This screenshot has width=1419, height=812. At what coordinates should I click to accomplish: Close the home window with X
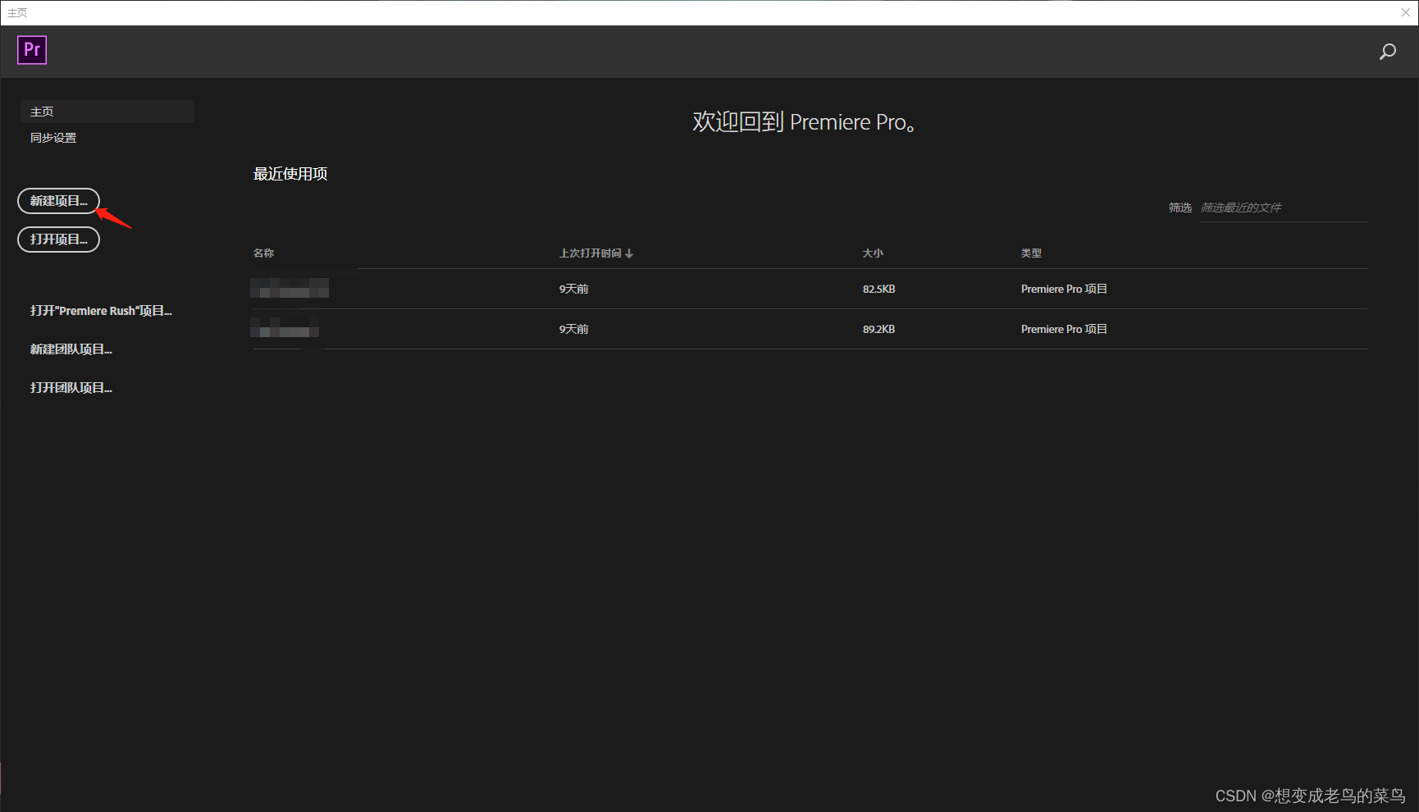pos(1405,12)
